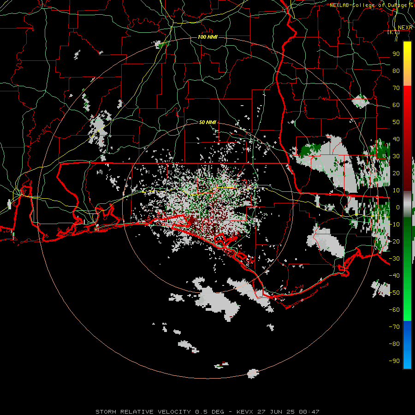The width and height of the screenshot is (415, 415).
Task: Click the -40 knot label on scale
Action: pyautogui.click(x=394, y=276)
